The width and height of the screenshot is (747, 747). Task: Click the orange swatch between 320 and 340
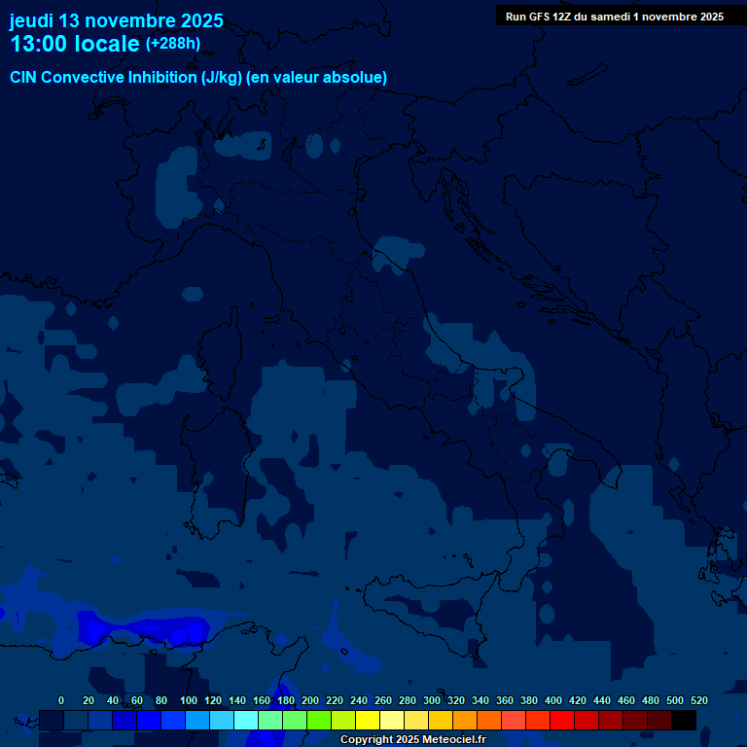point(465,720)
